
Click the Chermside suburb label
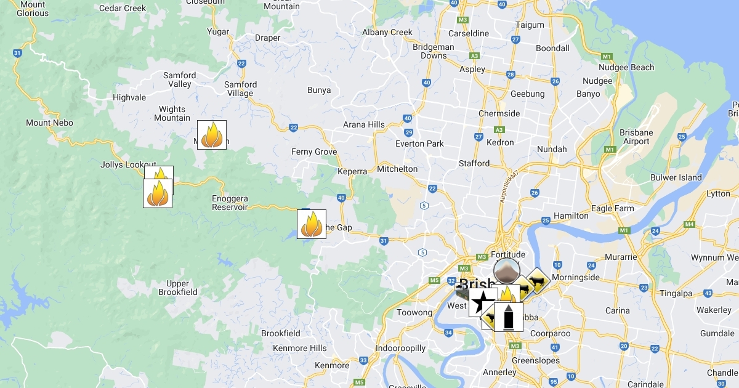point(499,113)
